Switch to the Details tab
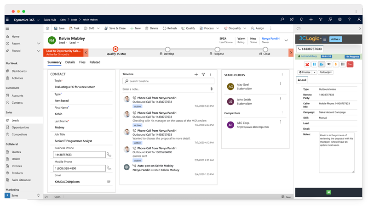 [70, 62]
